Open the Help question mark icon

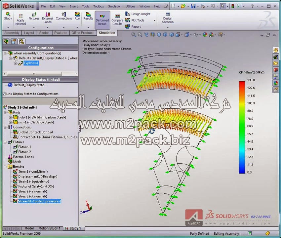[252, 6]
